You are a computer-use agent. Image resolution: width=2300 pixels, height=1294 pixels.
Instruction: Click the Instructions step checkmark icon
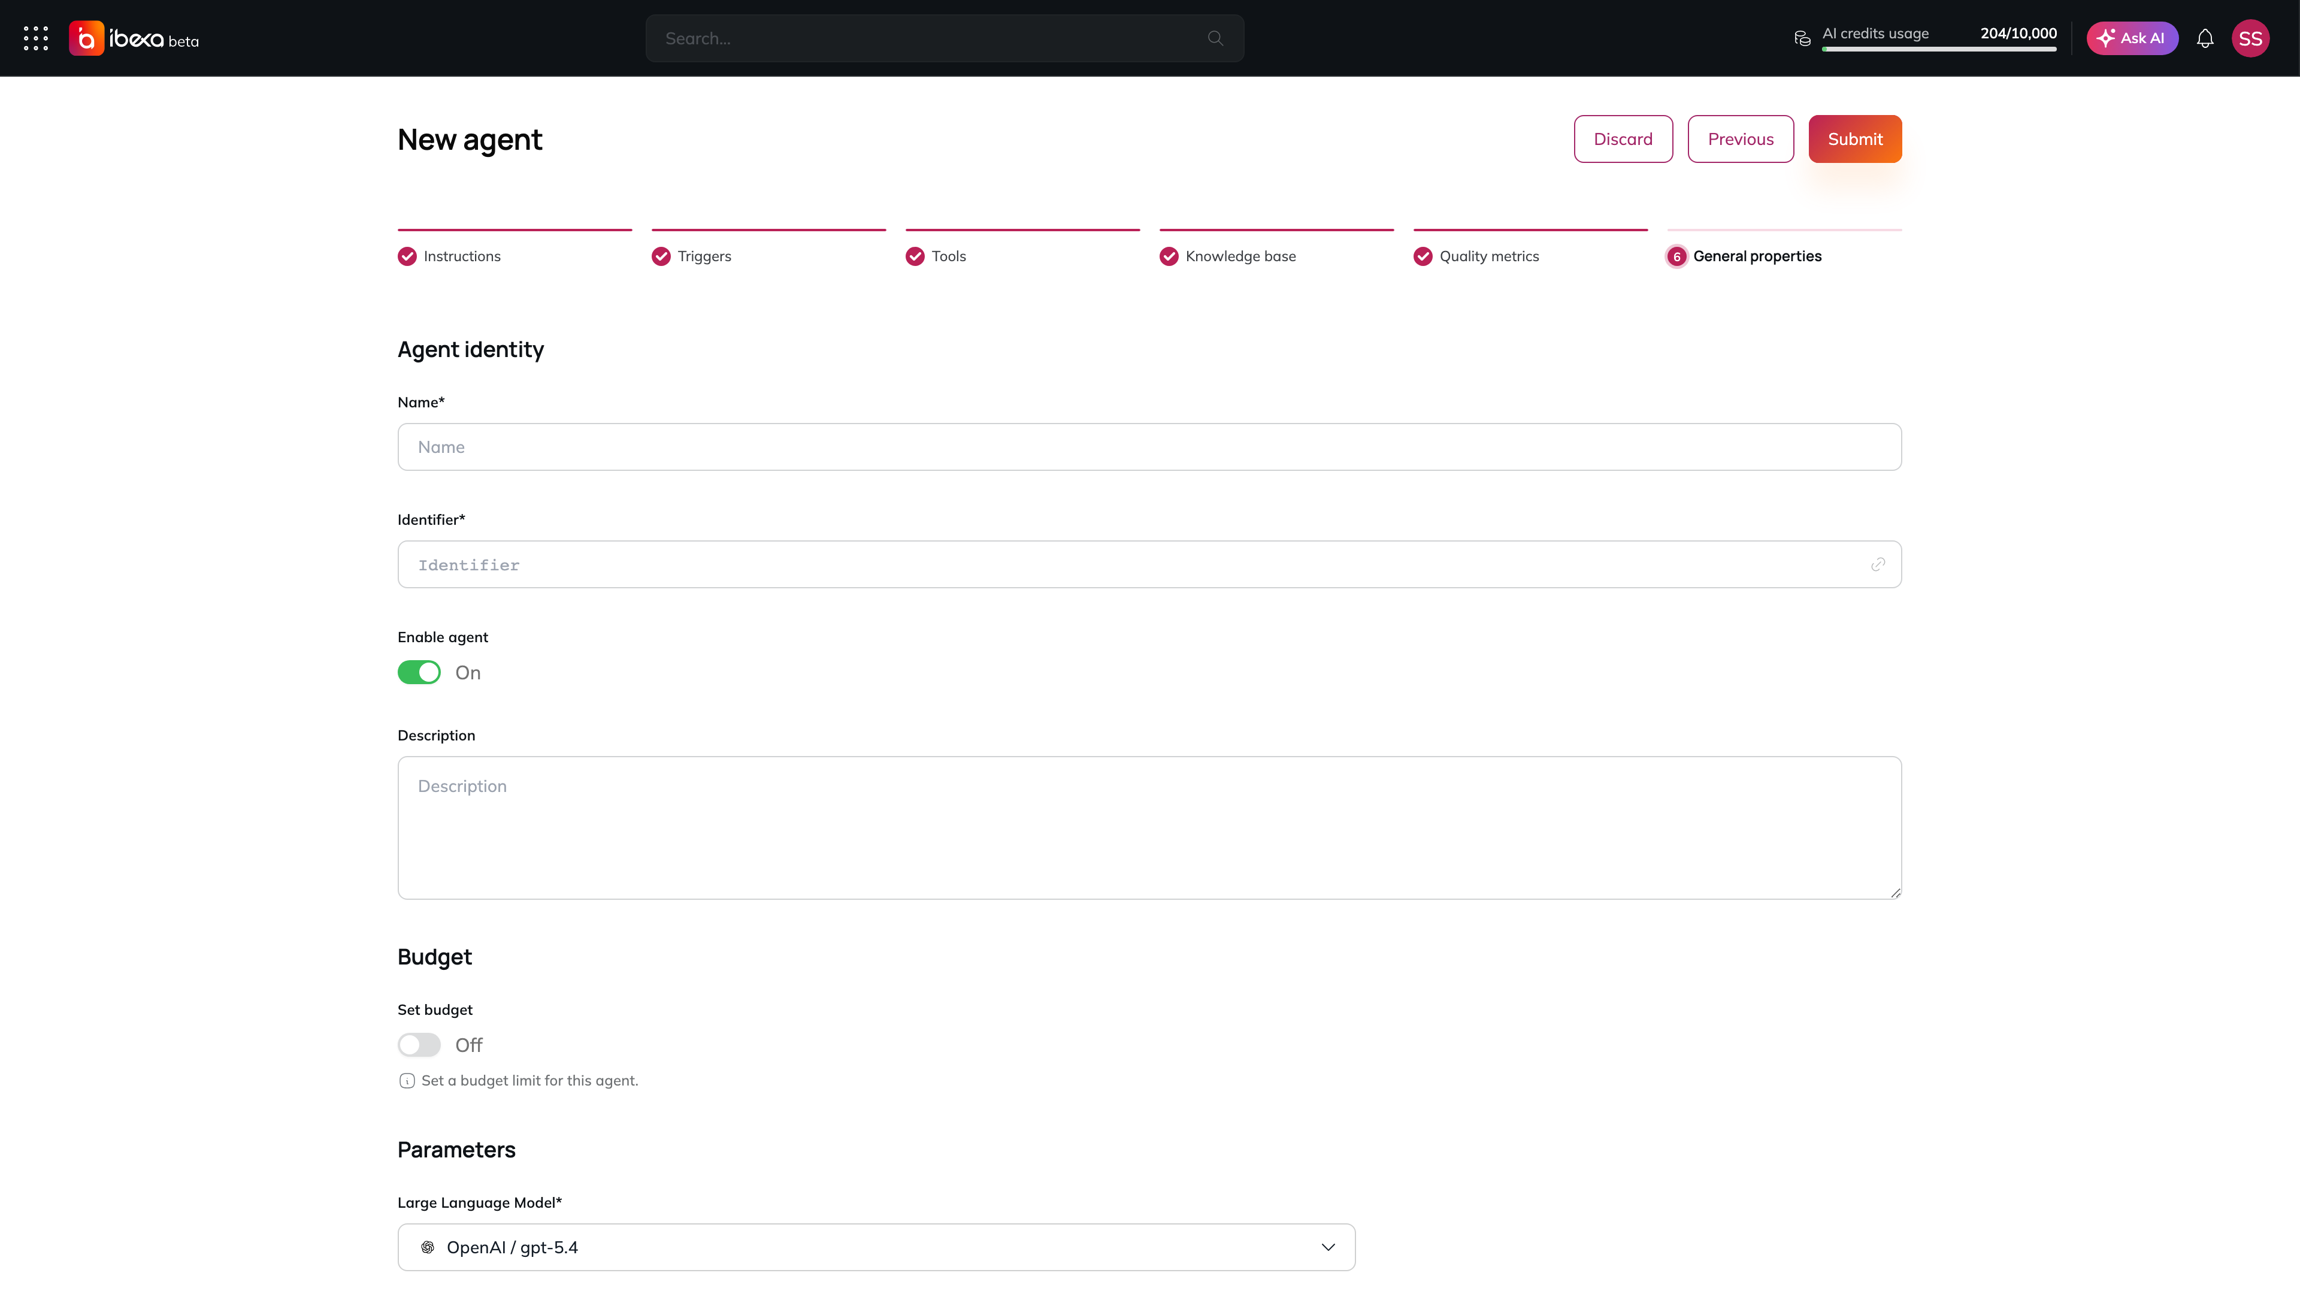pyautogui.click(x=407, y=256)
